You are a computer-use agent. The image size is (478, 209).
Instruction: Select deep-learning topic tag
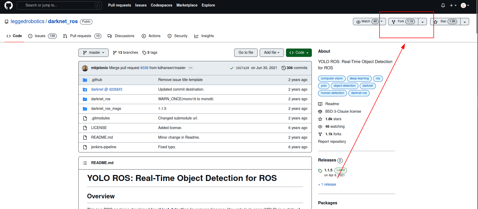[x=359, y=79]
